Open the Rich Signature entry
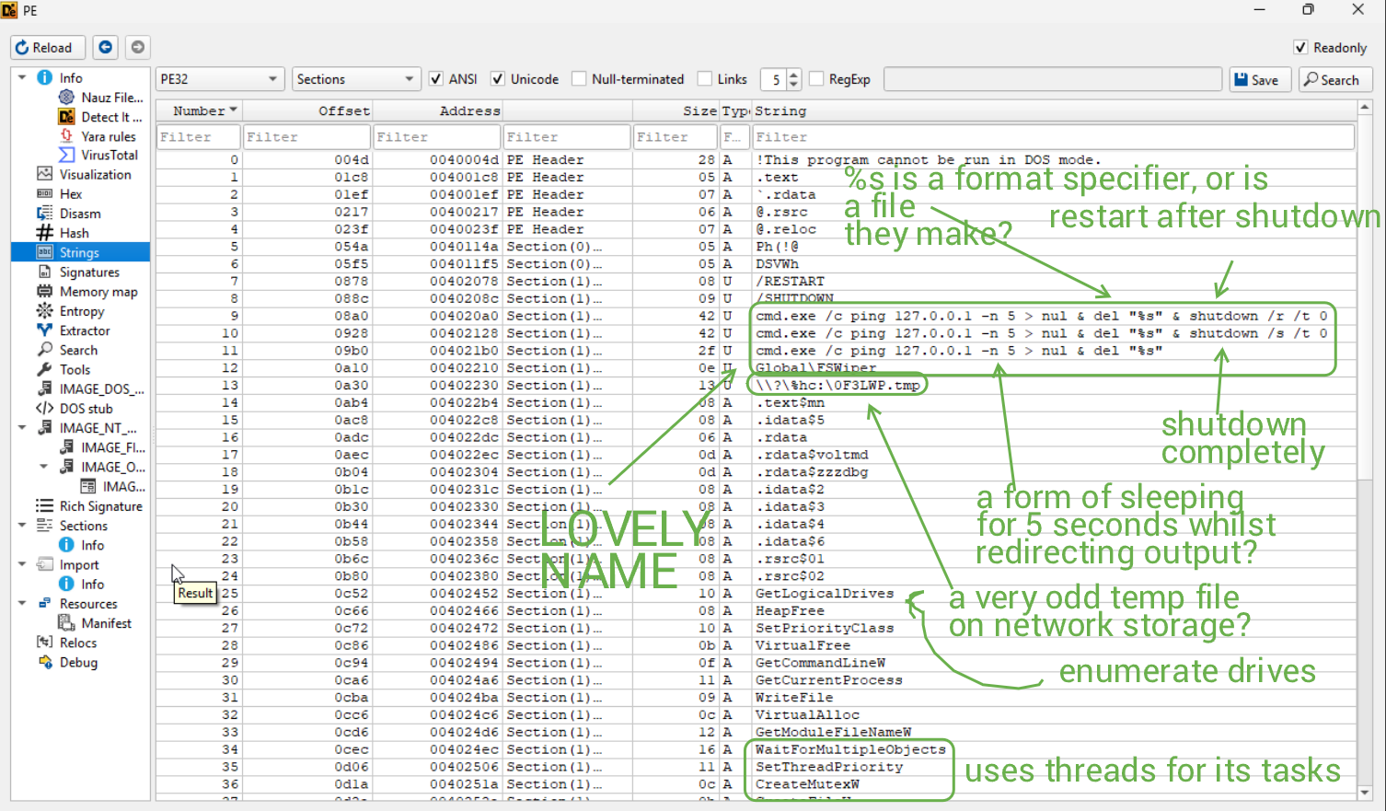The image size is (1386, 811). tap(100, 506)
